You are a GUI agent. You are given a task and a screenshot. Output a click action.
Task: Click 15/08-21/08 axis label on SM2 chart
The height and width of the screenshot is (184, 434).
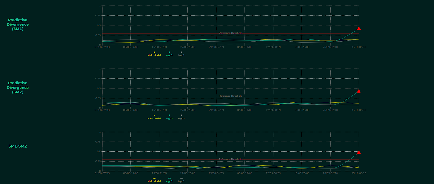coord(159,110)
